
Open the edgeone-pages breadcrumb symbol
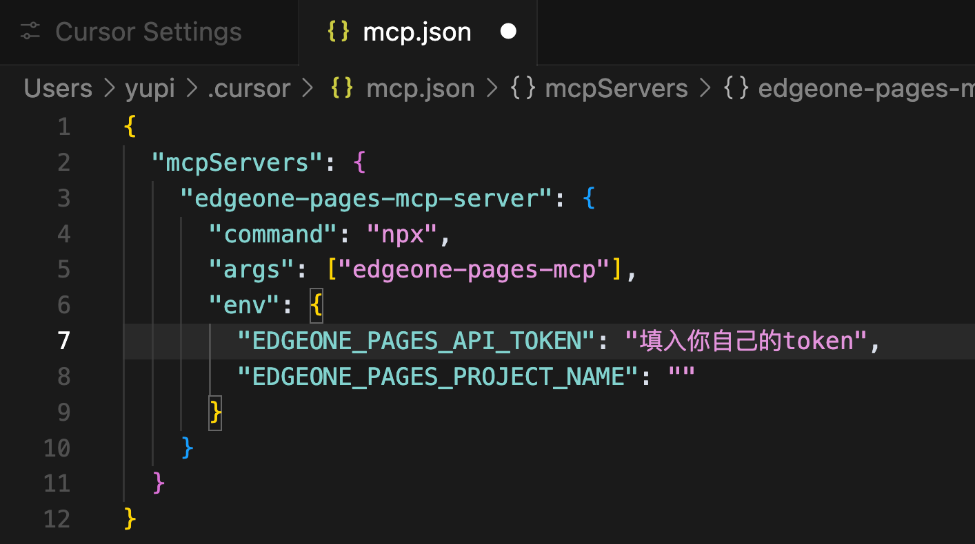[866, 88]
